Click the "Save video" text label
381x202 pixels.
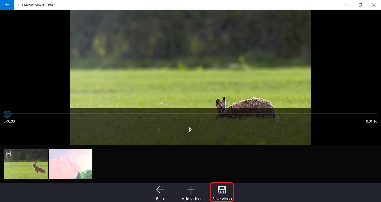pyautogui.click(x=222, y=199)
